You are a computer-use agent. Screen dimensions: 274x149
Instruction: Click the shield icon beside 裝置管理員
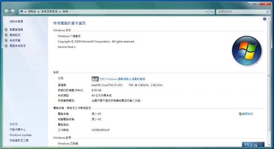tap(6, 30)
